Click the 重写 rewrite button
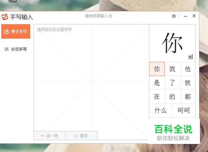Viewport: 208px width, 152px height. pyautogui.click(x=81, y=136)
